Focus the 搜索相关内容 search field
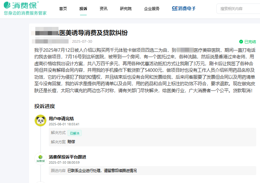The image size is (260, 183). (239, 9)
